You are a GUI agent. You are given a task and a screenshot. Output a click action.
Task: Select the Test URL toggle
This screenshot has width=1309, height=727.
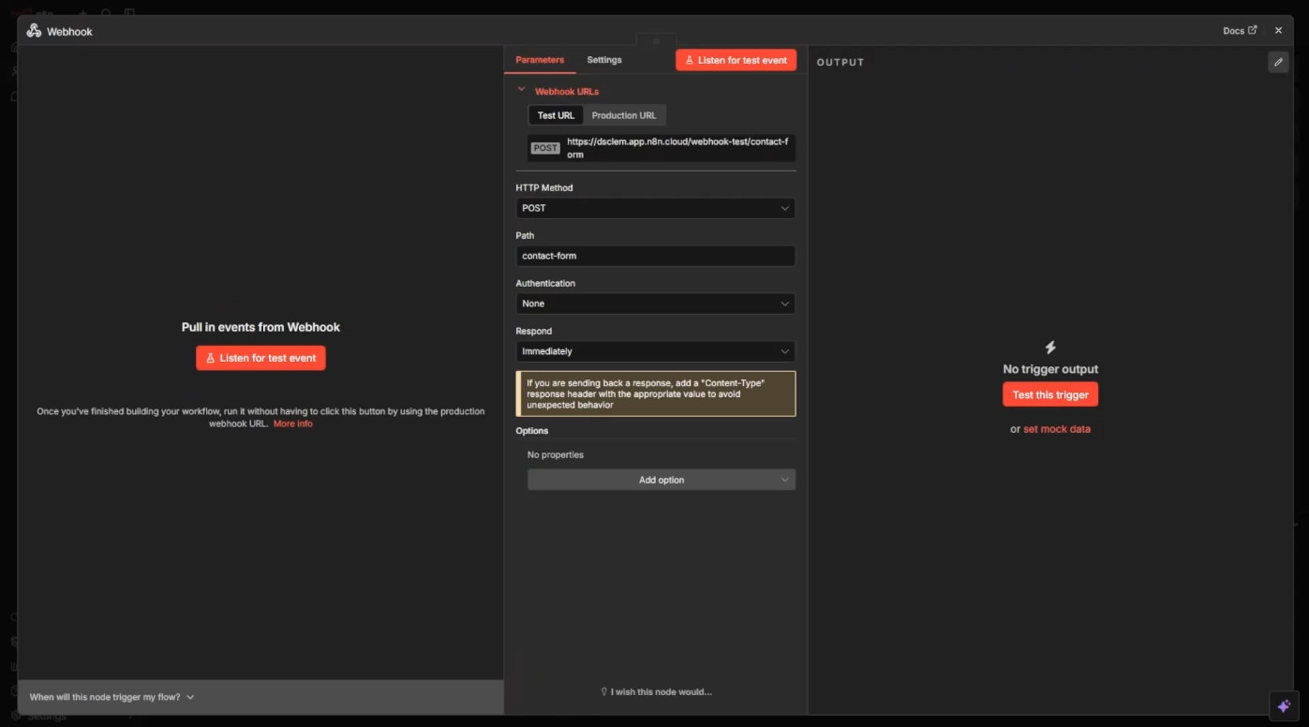point(556,115)
